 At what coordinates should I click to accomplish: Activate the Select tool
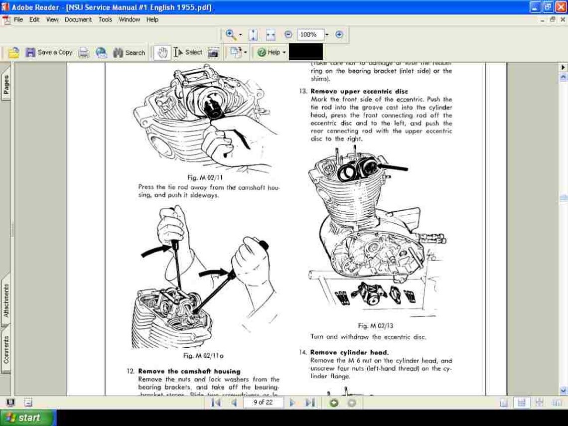(187, 52)
